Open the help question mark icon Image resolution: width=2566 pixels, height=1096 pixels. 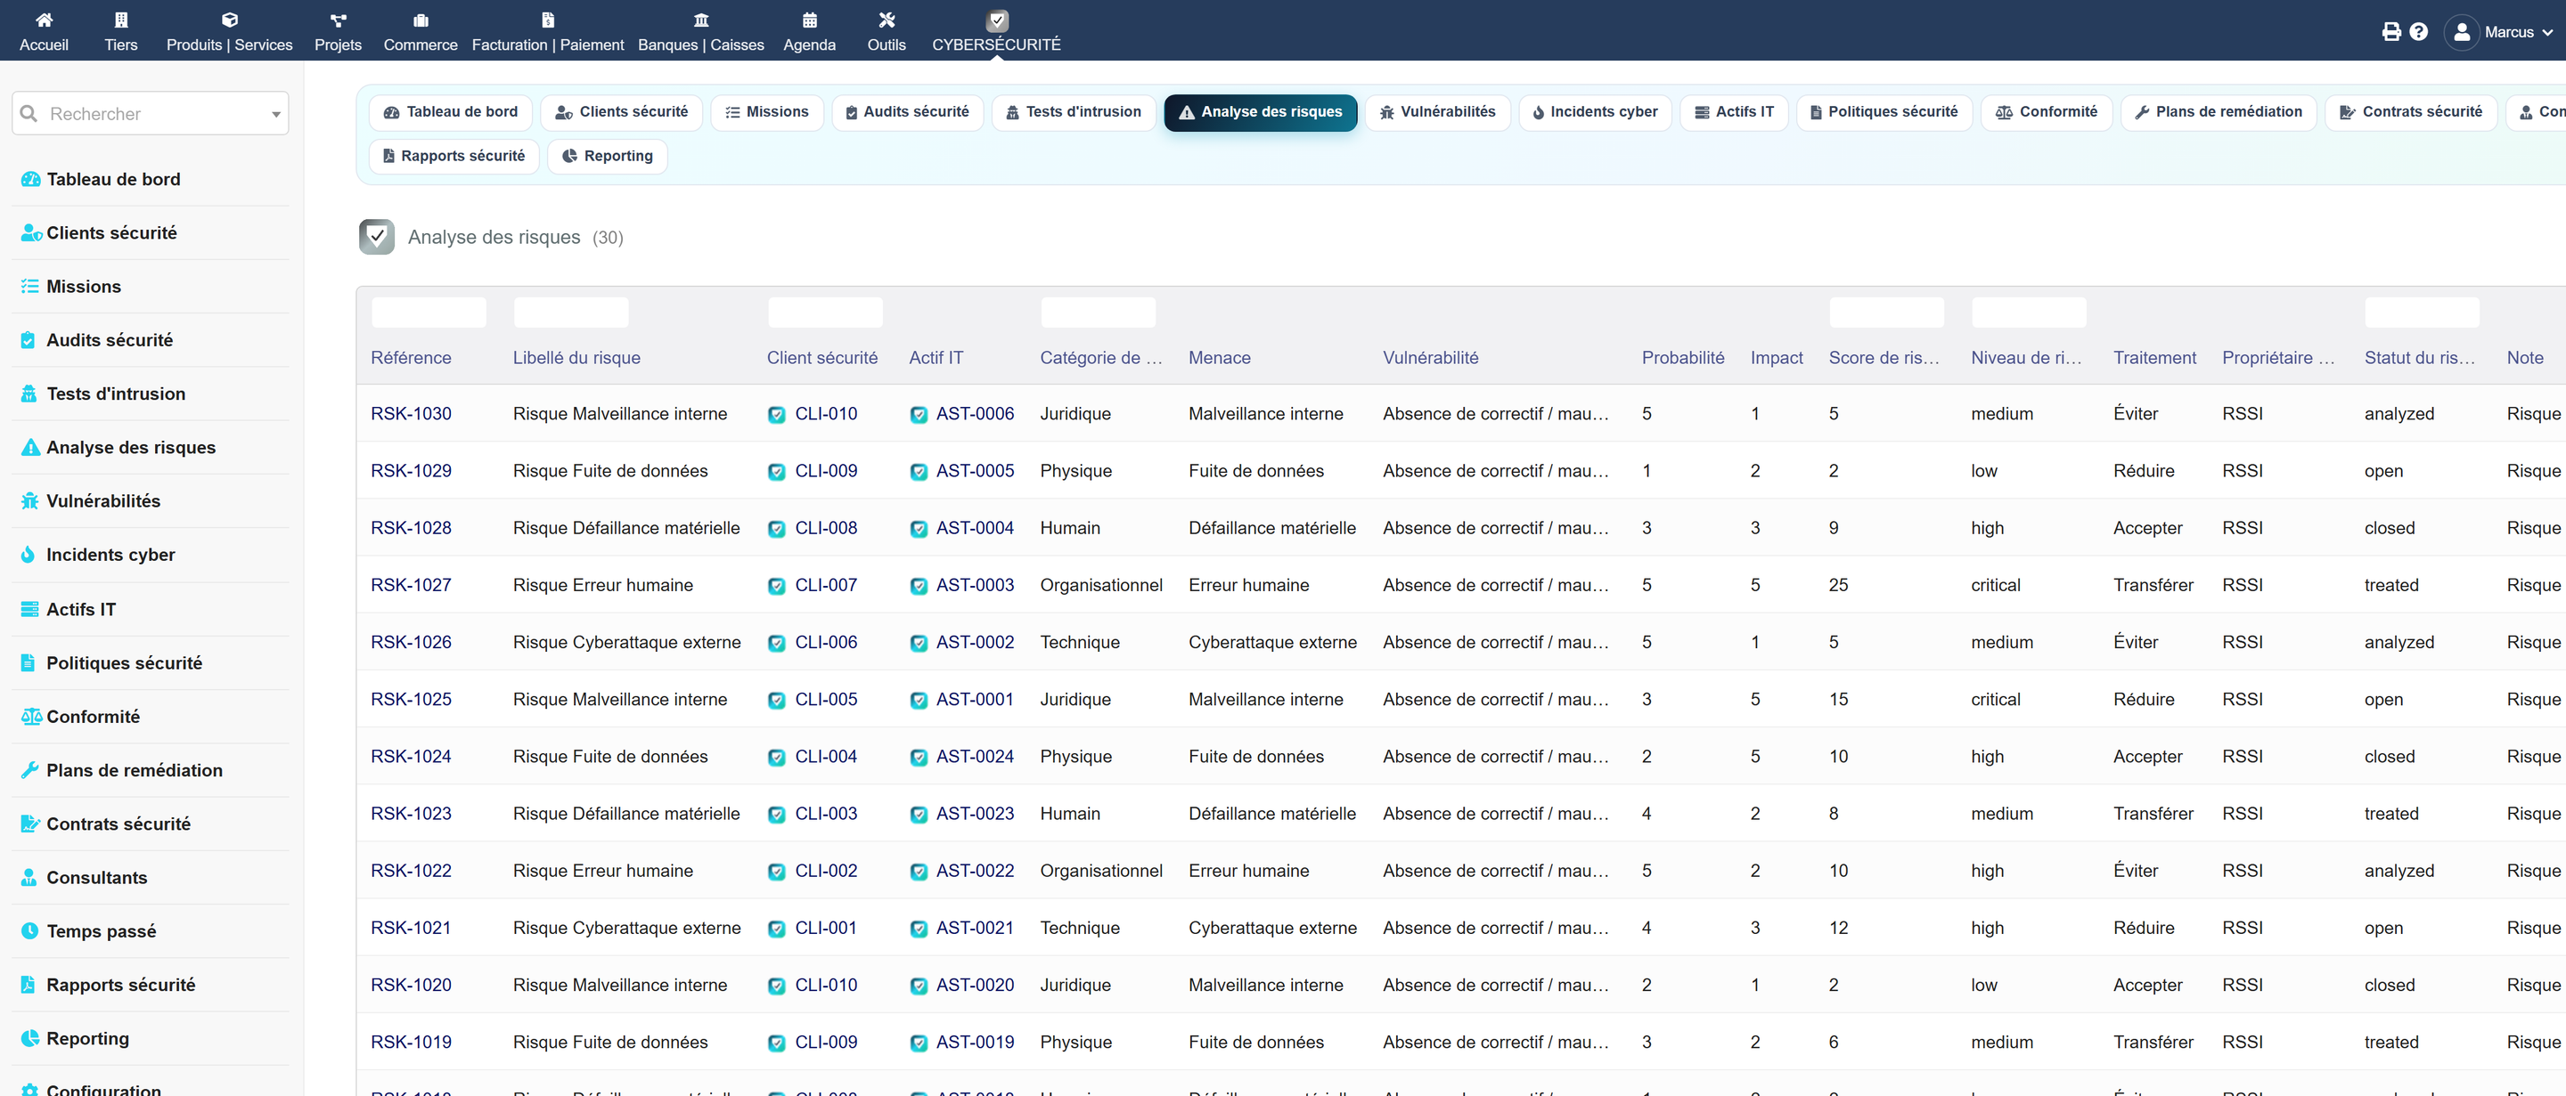[2419, 31]
